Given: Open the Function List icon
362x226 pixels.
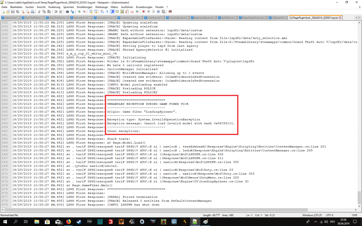Looking at the screenshot, I should [127, 12].
